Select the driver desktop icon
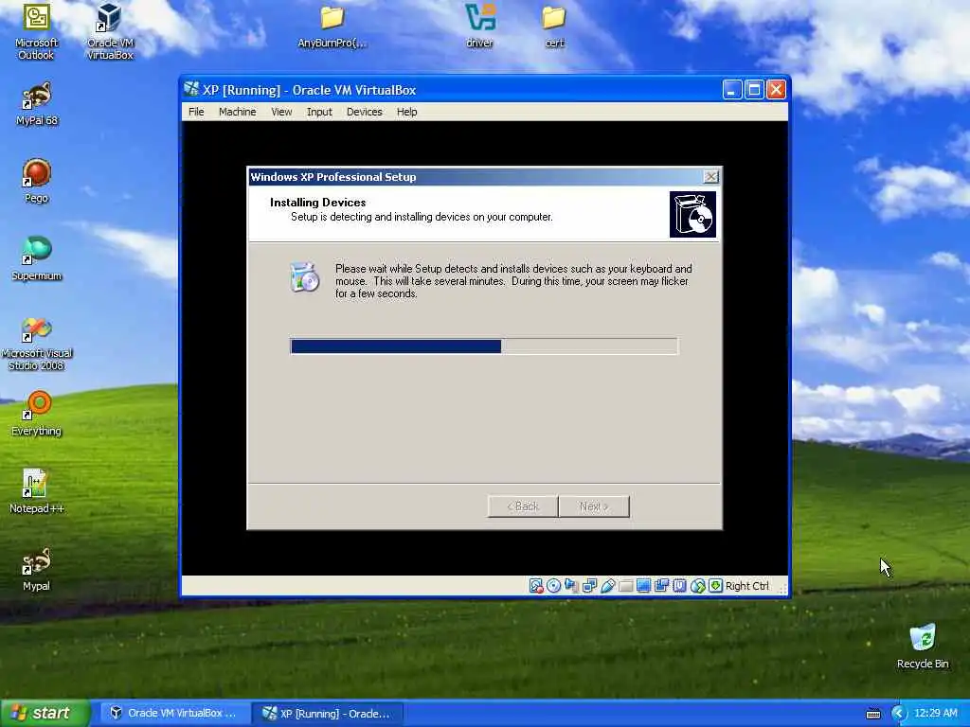 click(x=480, y=26)
